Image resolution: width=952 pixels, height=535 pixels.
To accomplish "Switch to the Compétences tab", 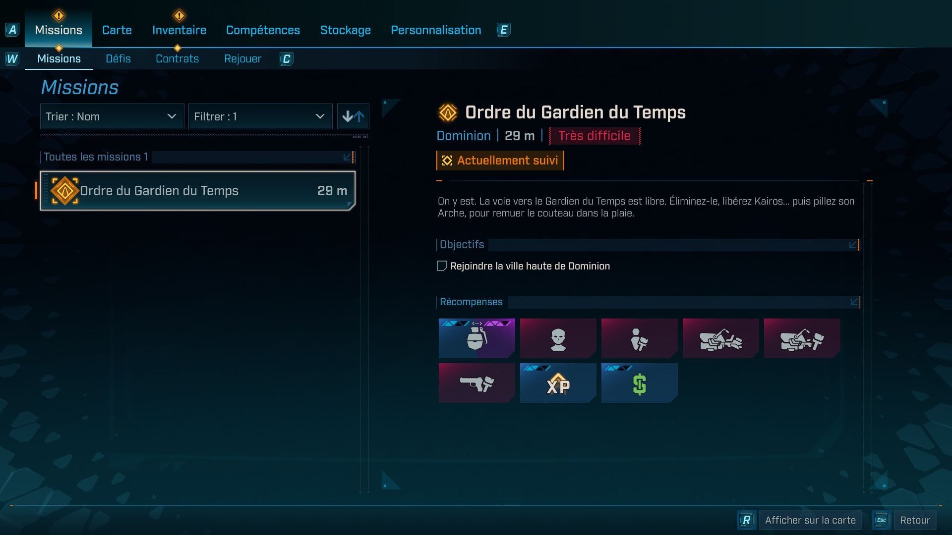I will (263, 30).
